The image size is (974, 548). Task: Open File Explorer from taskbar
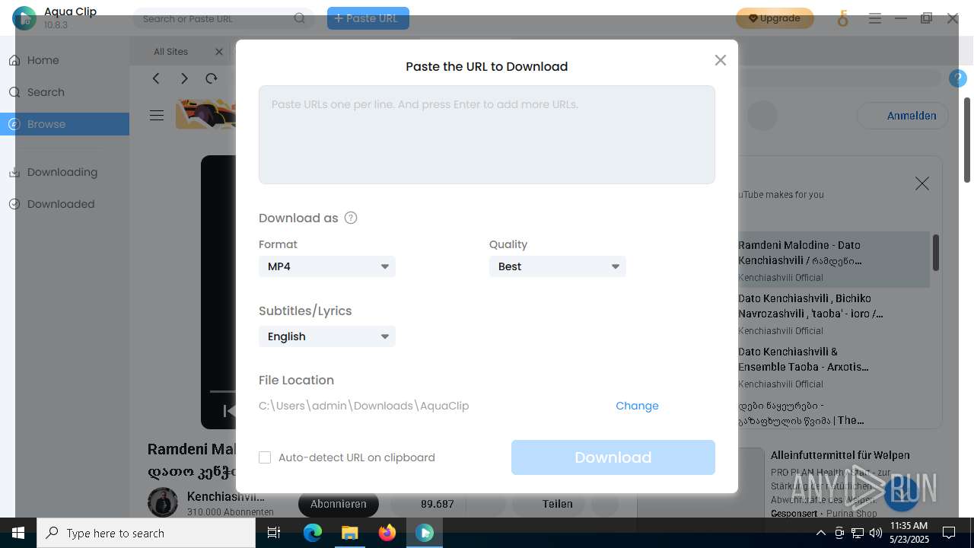(x=349, y=533)
